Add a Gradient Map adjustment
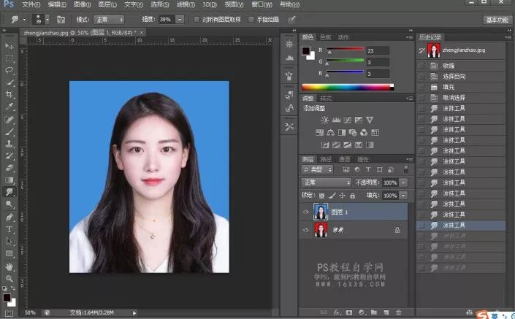This screenshot has height=319, width=515. 370,145
